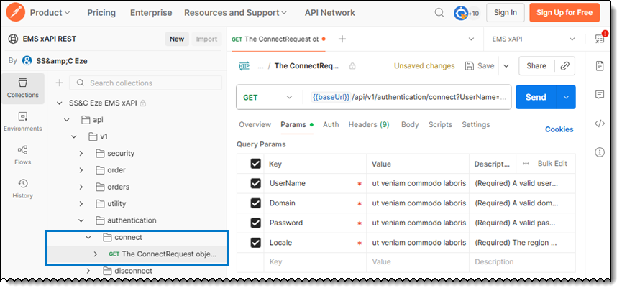Open the info icon in right sidebar

(x=600, y=152)
